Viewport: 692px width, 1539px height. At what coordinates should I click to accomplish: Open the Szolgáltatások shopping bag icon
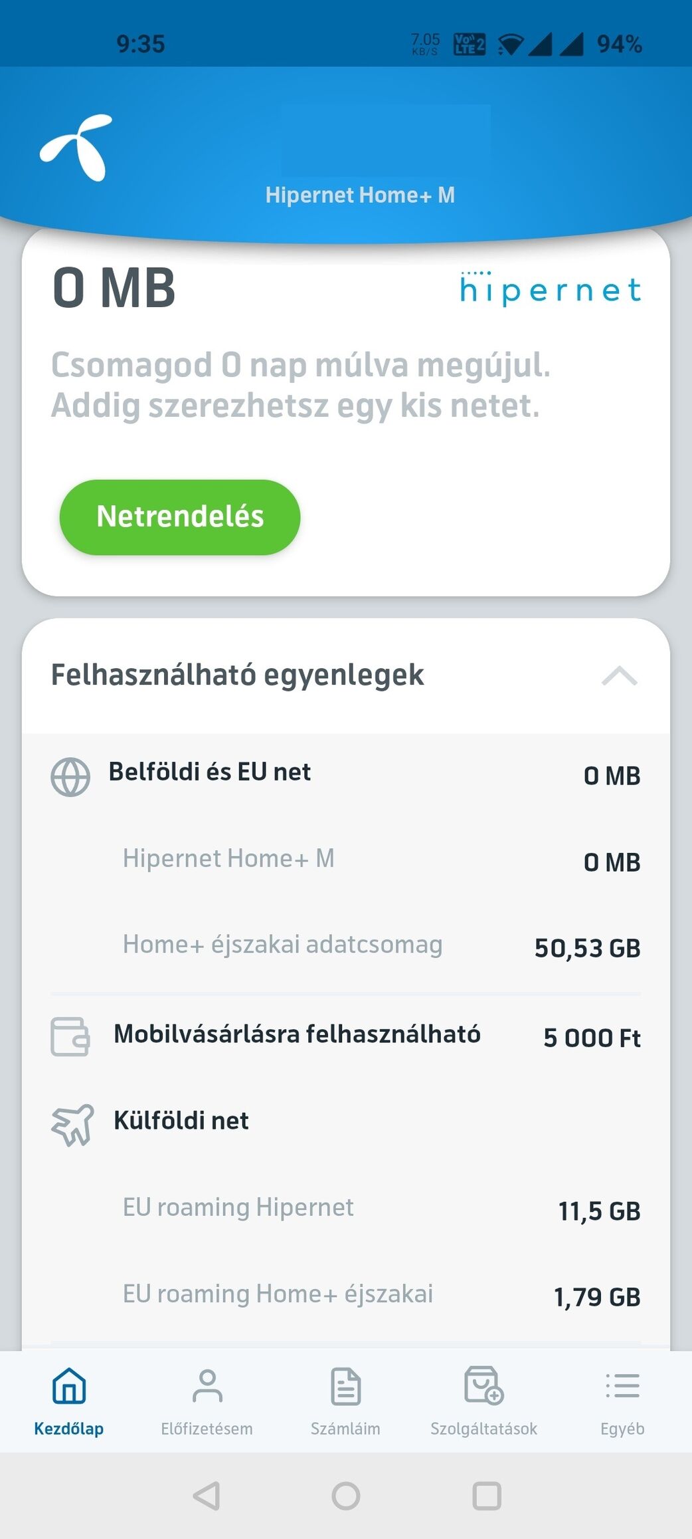(483, 1387)
